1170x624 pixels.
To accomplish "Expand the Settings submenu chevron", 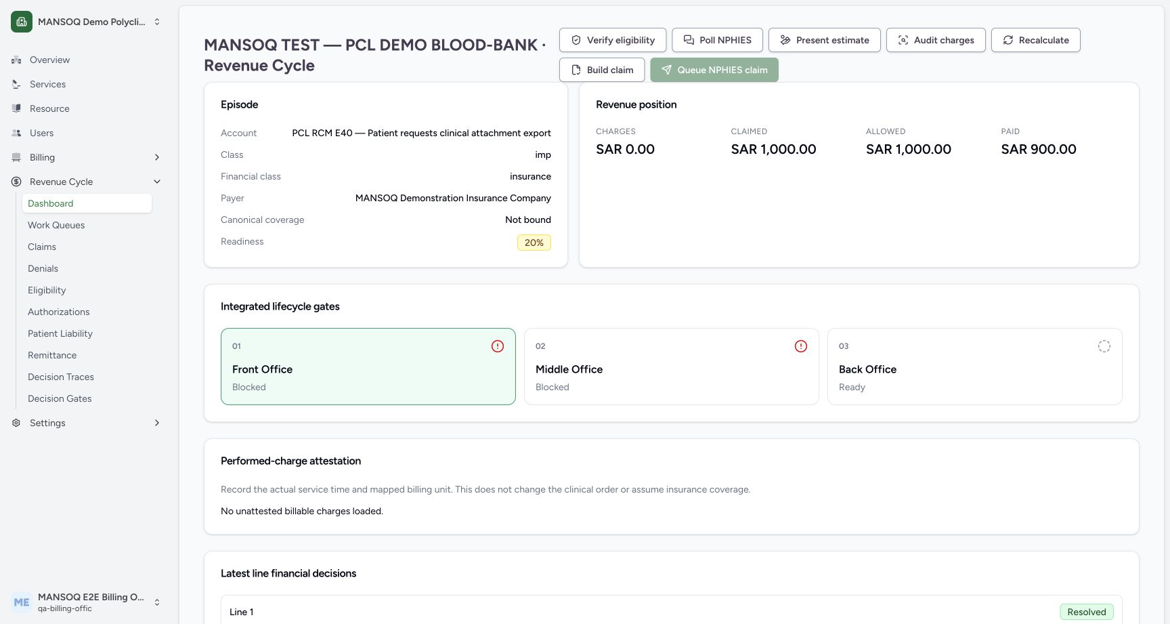I will 157,423.
